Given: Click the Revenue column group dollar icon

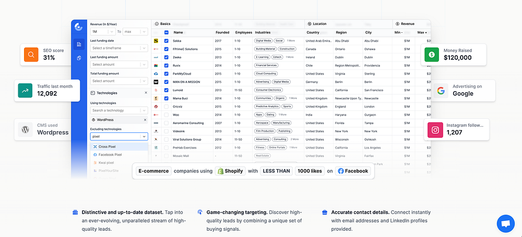Looking at the screenshot, I should [x=397, y=24].
